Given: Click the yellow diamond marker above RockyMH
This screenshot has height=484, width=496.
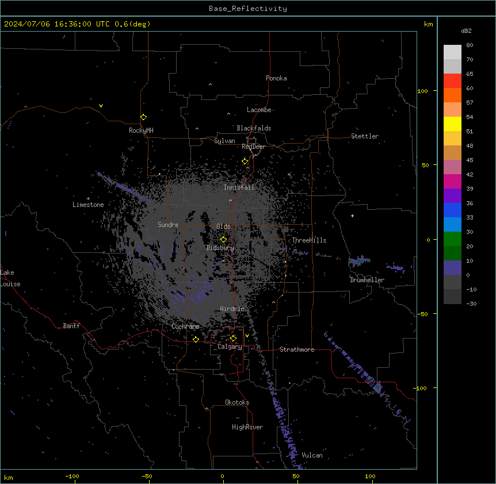Looking at the screenshot, I should tap(144, 117).
